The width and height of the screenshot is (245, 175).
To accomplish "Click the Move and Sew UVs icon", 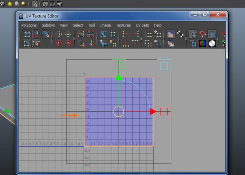I will click(91, 44).
